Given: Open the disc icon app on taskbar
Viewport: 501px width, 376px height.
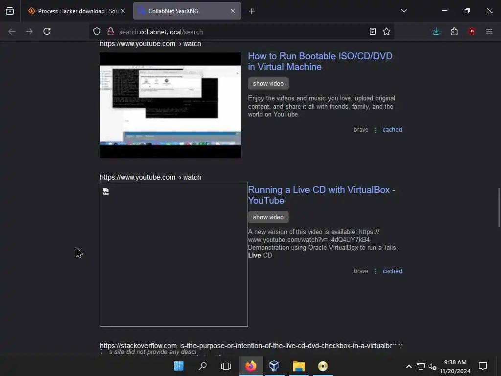Looking at the screenshot, I should 323,366.
